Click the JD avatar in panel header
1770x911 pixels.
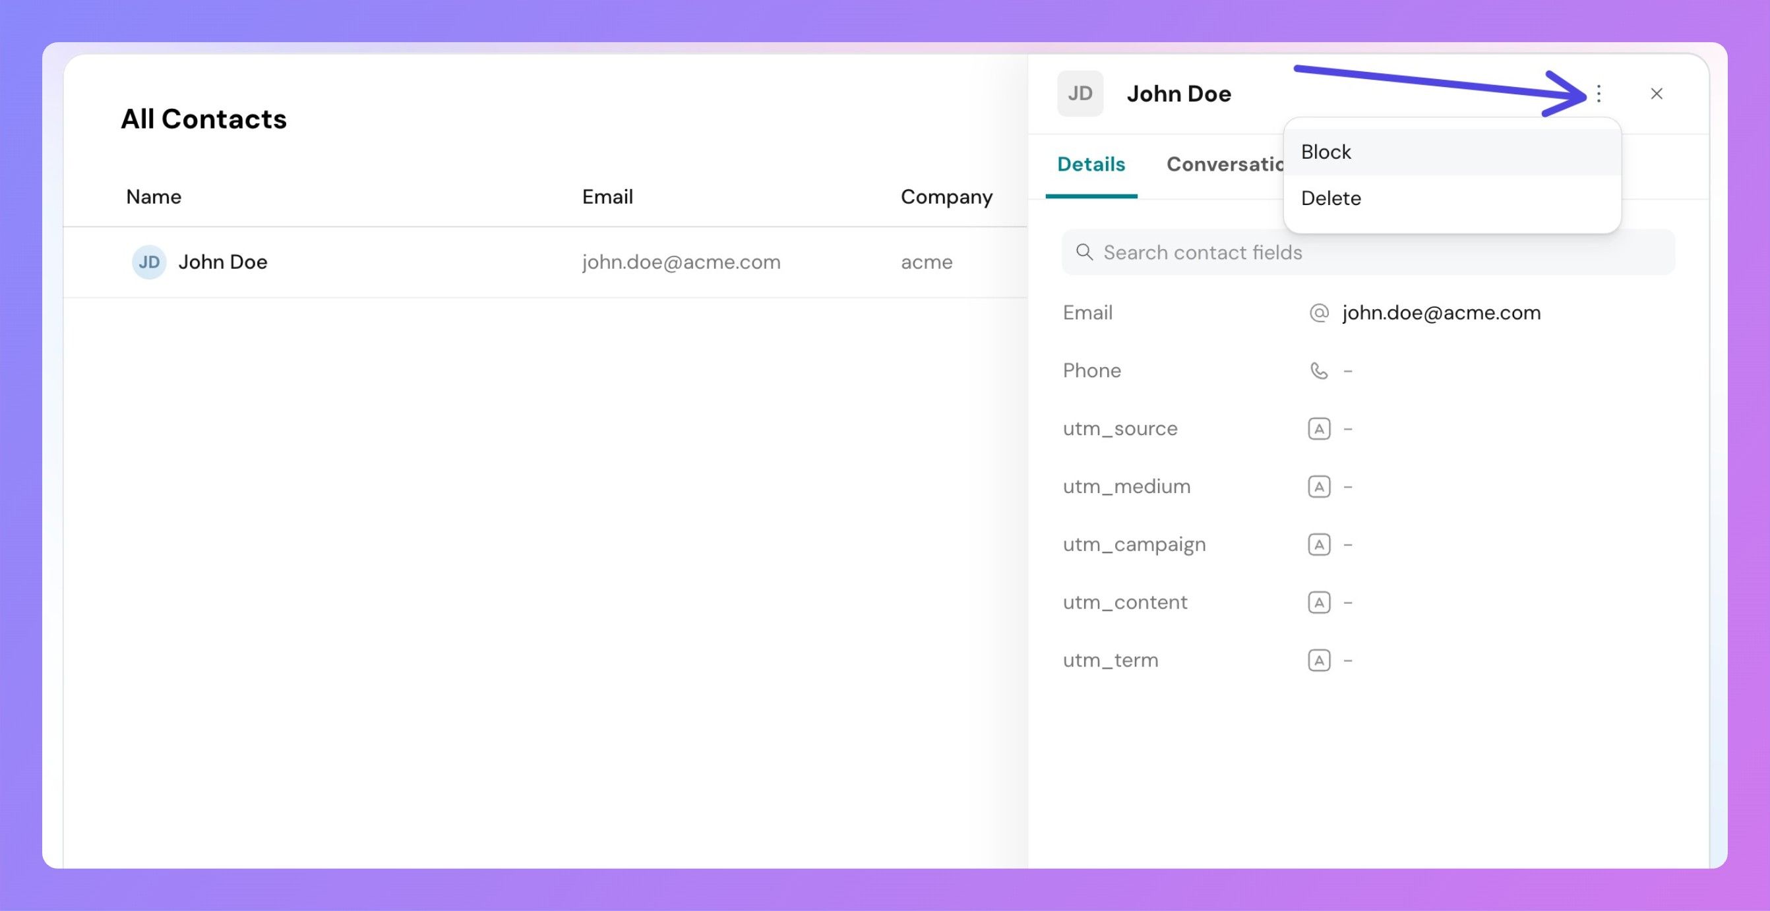tap(1080, 94)
